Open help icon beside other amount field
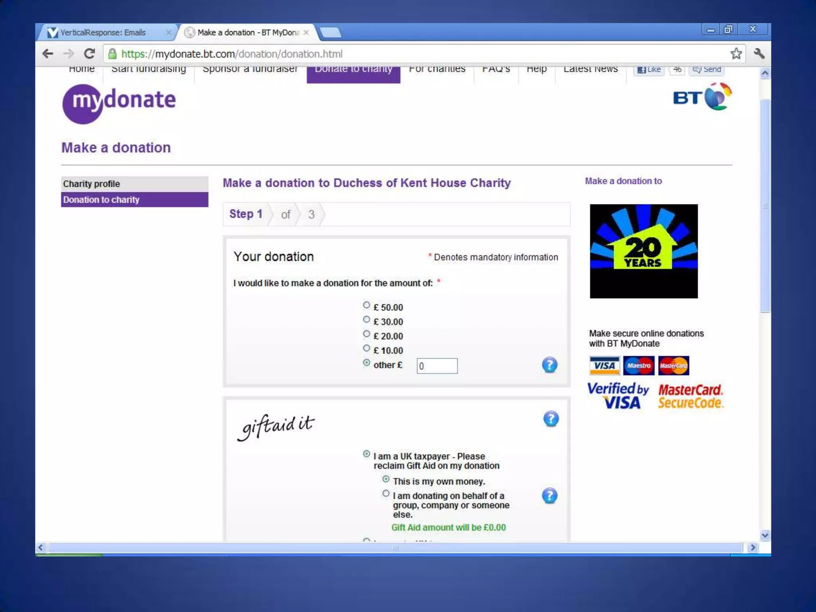Image resolution: width=816 pixels, height=612 pixels. (549, 365)
